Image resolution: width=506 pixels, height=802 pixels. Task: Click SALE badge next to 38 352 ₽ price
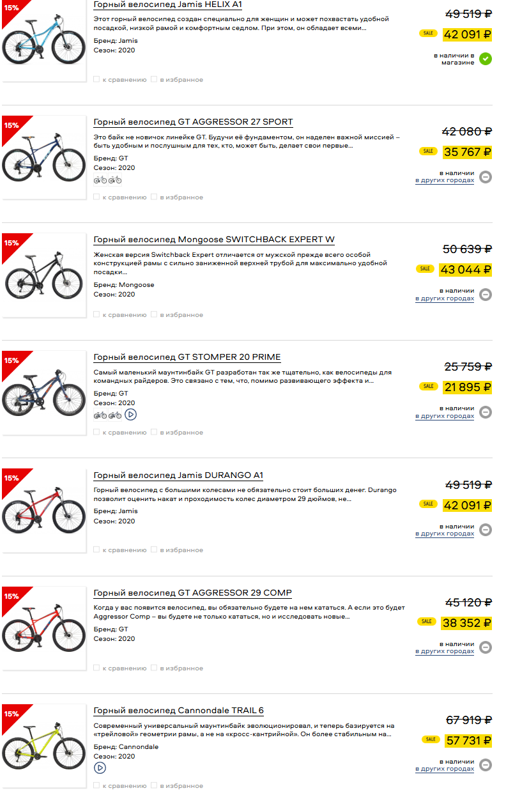click(427, 621)
